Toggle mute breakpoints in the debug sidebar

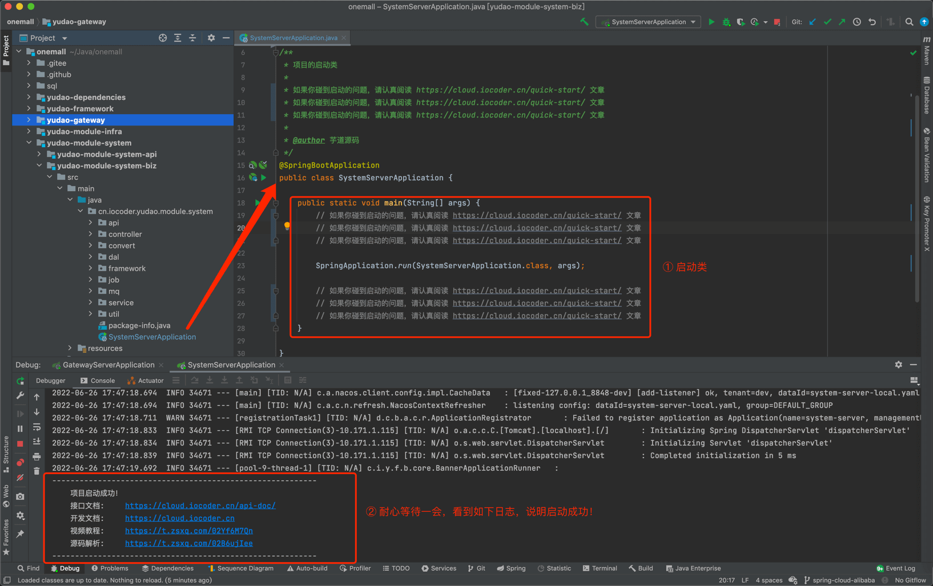(x=21, y=477)
